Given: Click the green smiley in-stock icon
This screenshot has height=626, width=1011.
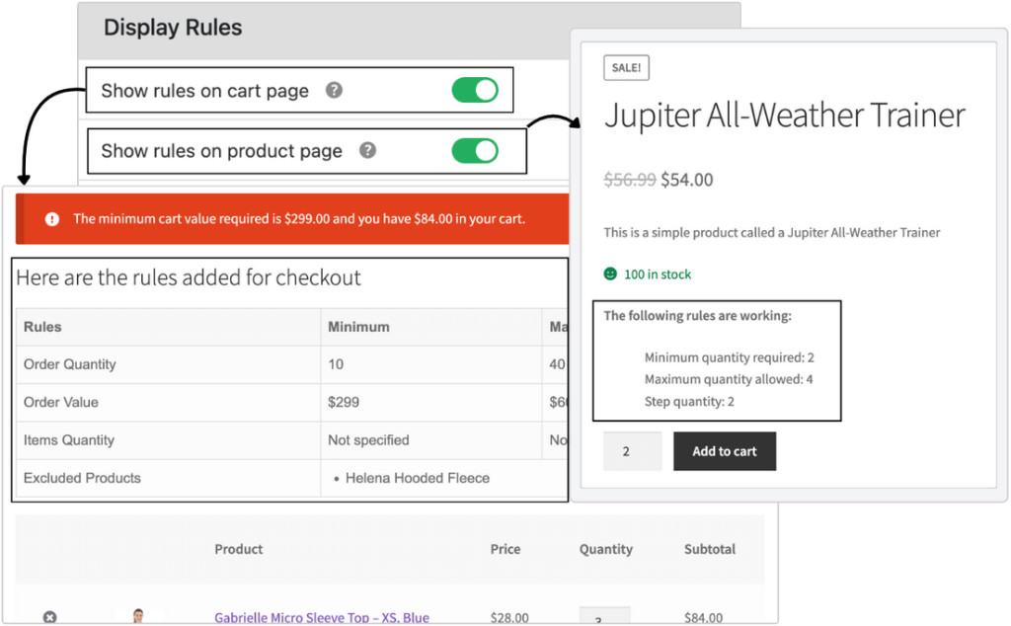Looking at the screenshot, I should pos(610,274).
